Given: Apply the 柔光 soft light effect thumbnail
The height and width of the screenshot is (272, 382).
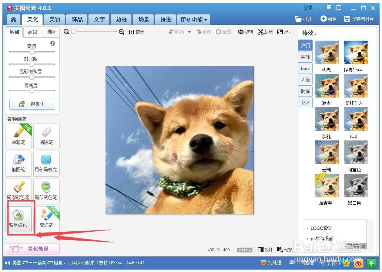Looking at the screenshot, I should point(327,52).
